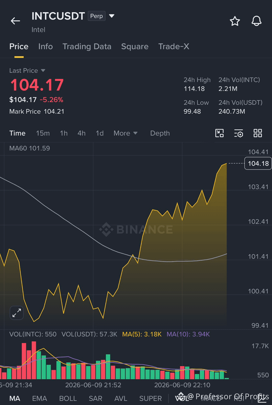272x405 pixels.
Task: Select the 1d interval
Action: [100, 133]
